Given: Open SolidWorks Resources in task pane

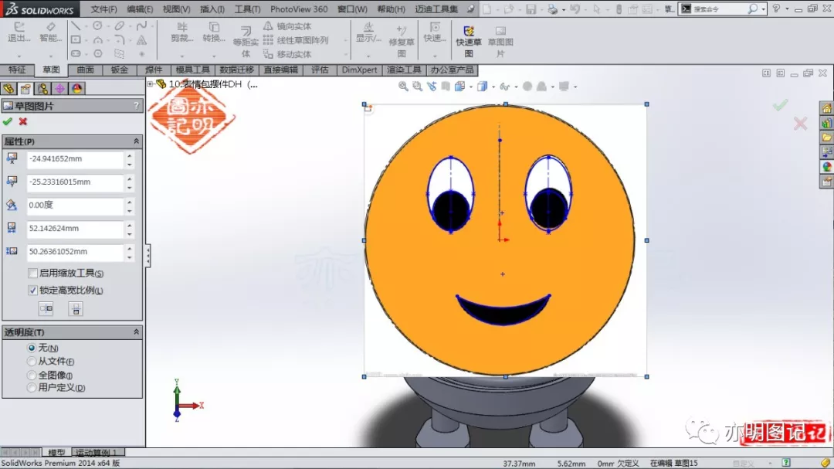Looking at the screenshot, I should coord(826,109).
